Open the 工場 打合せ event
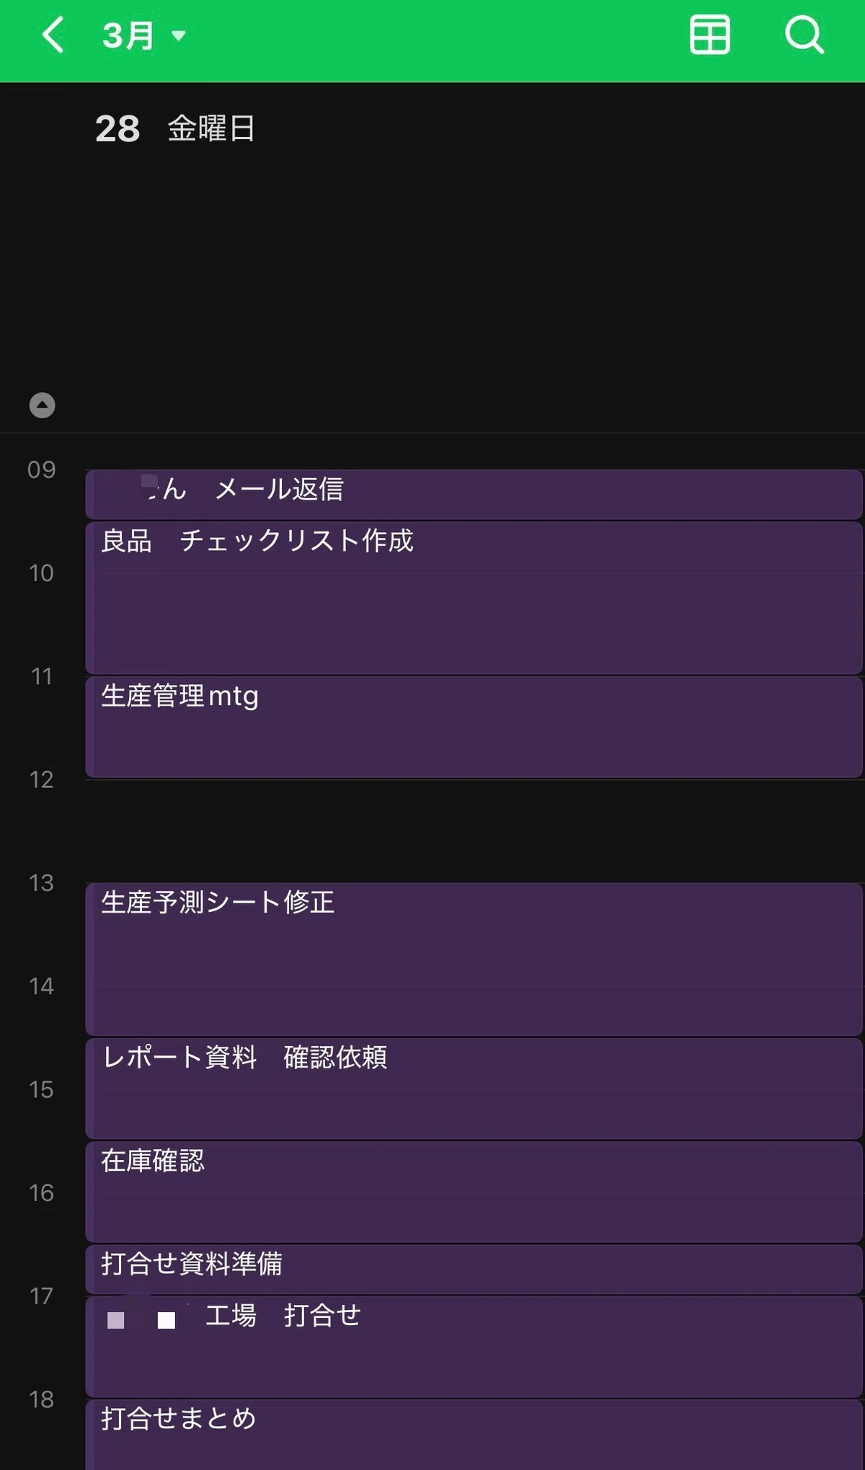Image resolution: width=865 pixels, height=1470 pixels. 474,1347
